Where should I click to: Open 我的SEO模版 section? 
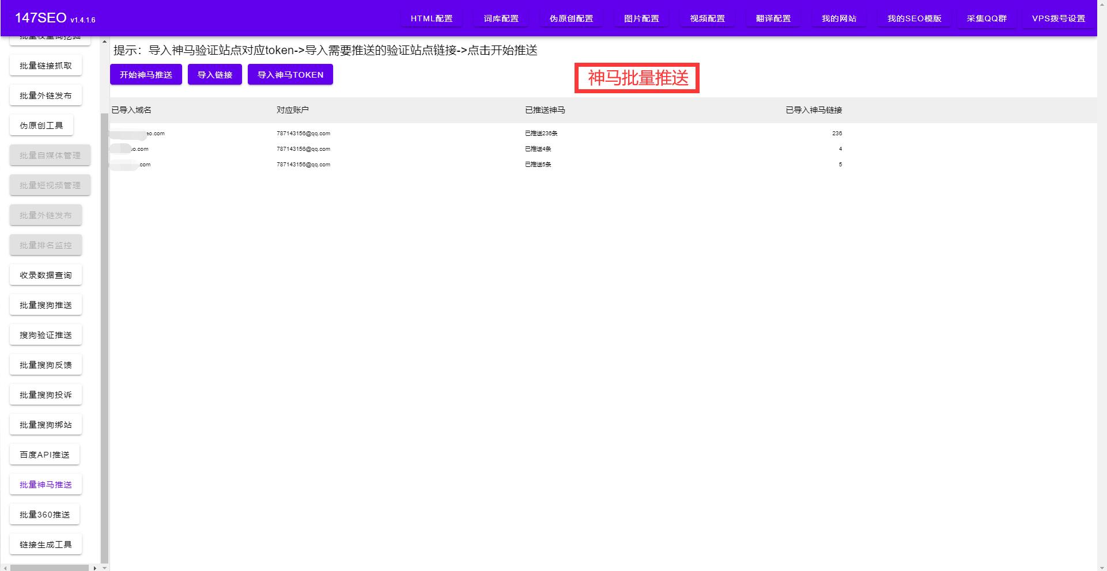click(913, 18)
